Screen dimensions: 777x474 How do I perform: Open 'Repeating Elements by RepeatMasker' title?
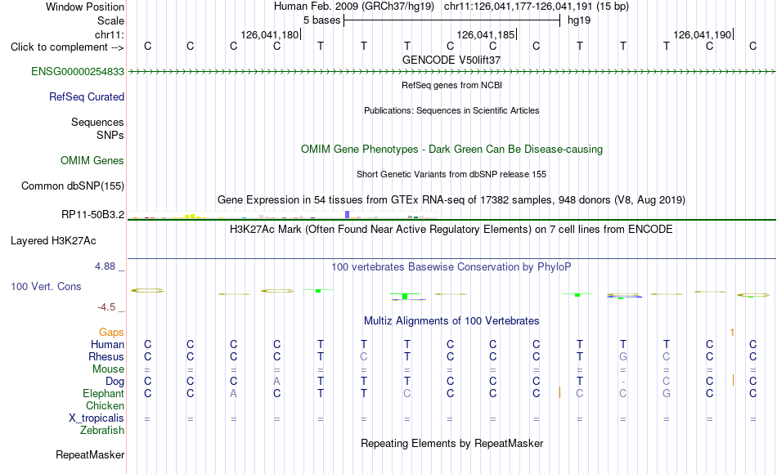[x=451, y=443]
